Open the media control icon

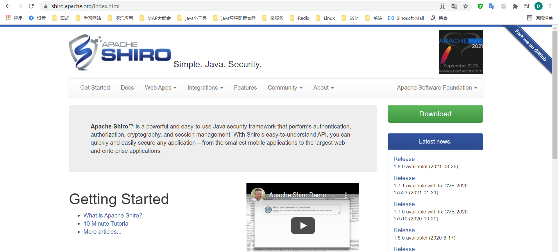tap(527, 6)
